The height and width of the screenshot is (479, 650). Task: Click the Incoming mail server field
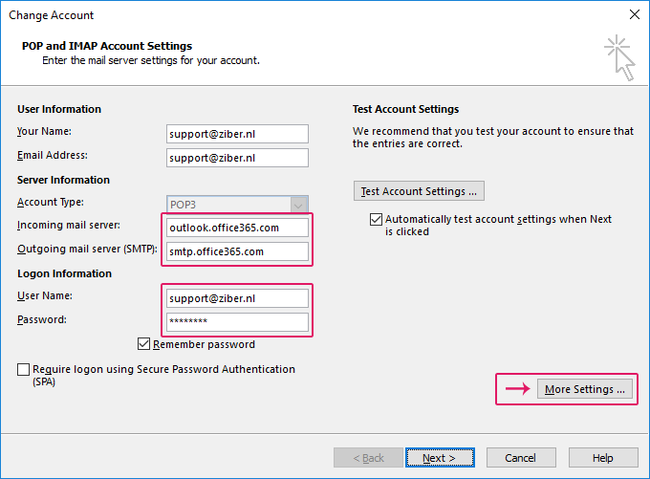click(237, 228)
